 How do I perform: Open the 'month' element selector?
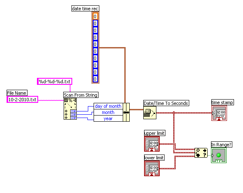108,112
